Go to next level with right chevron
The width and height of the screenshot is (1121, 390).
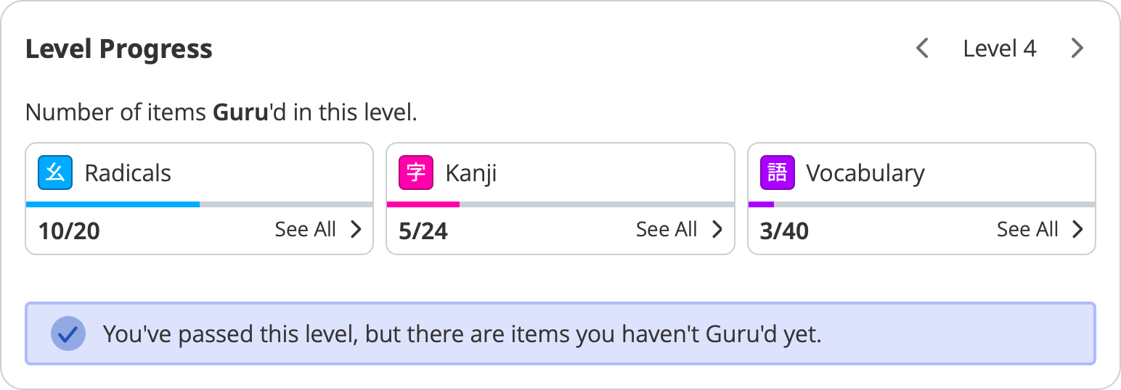pyautogui.click(x=1077, y=49)
